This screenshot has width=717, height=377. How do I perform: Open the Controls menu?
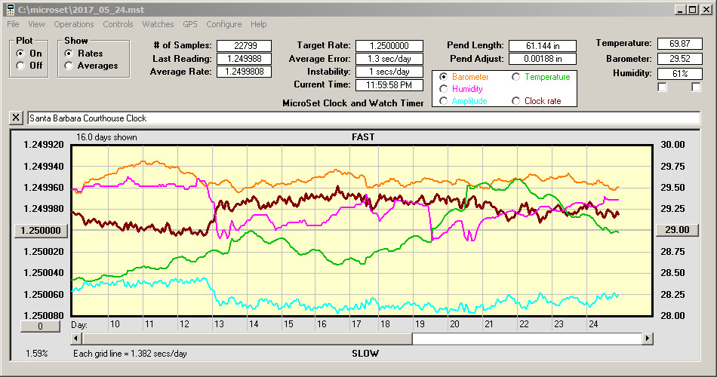pyautogui.click(x=118, y=24)
